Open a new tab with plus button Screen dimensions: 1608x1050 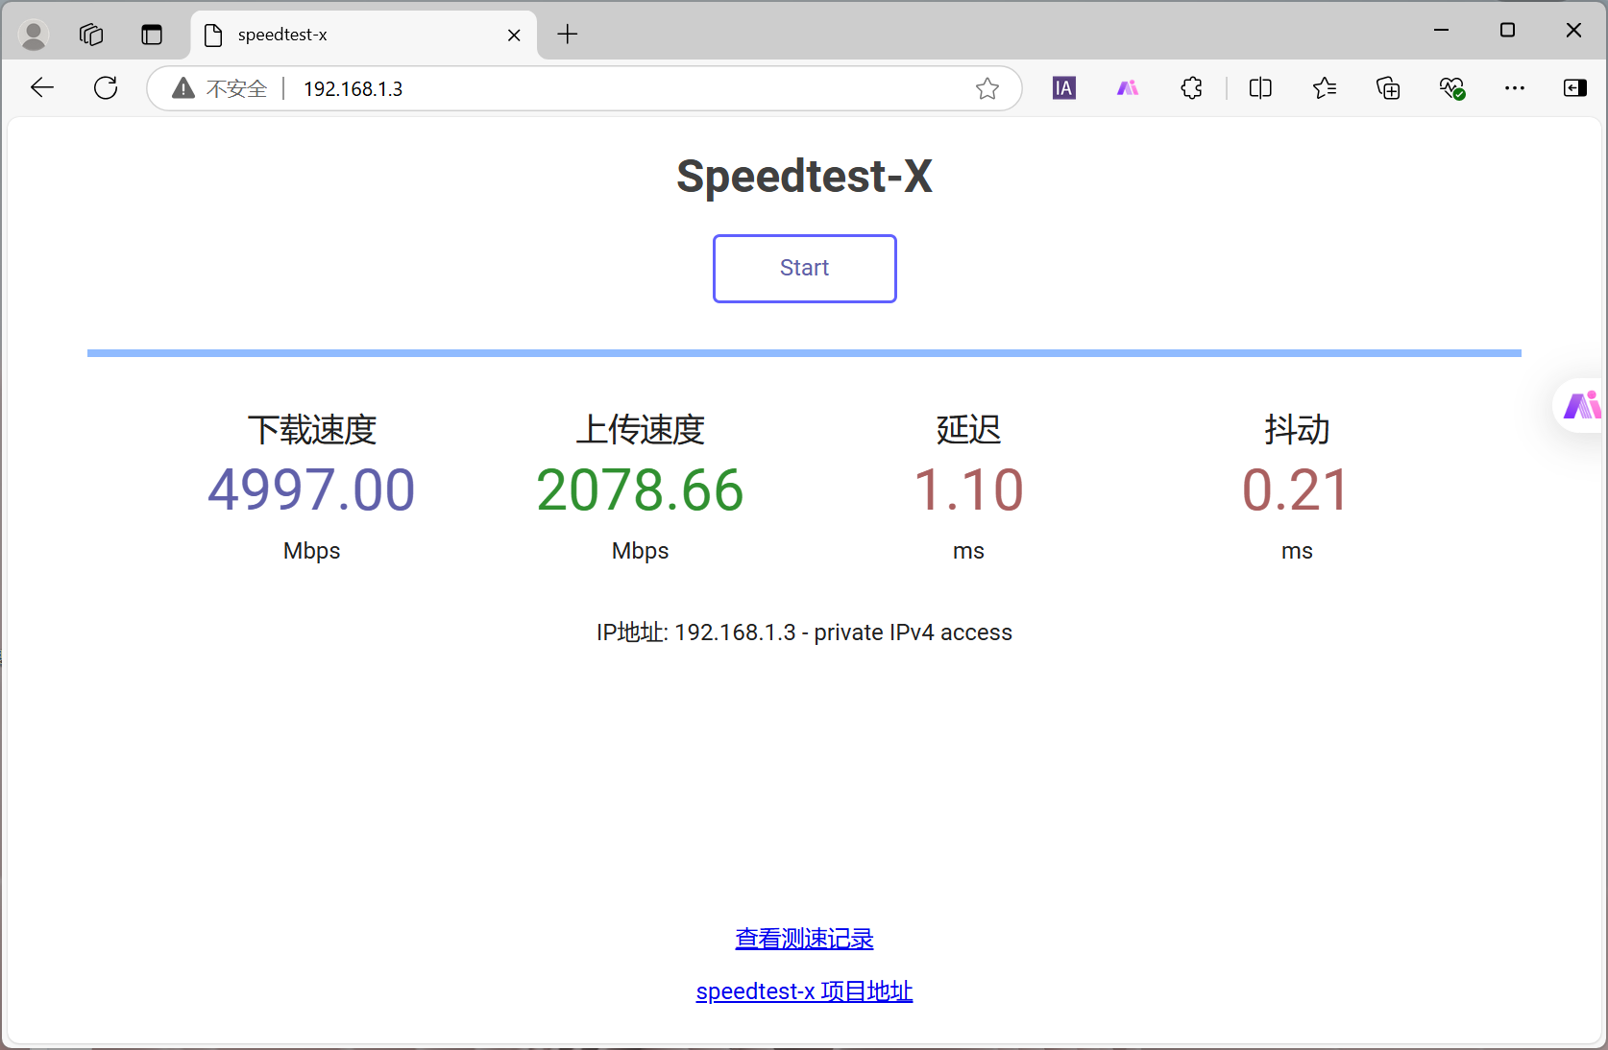(x=568, y=35)
